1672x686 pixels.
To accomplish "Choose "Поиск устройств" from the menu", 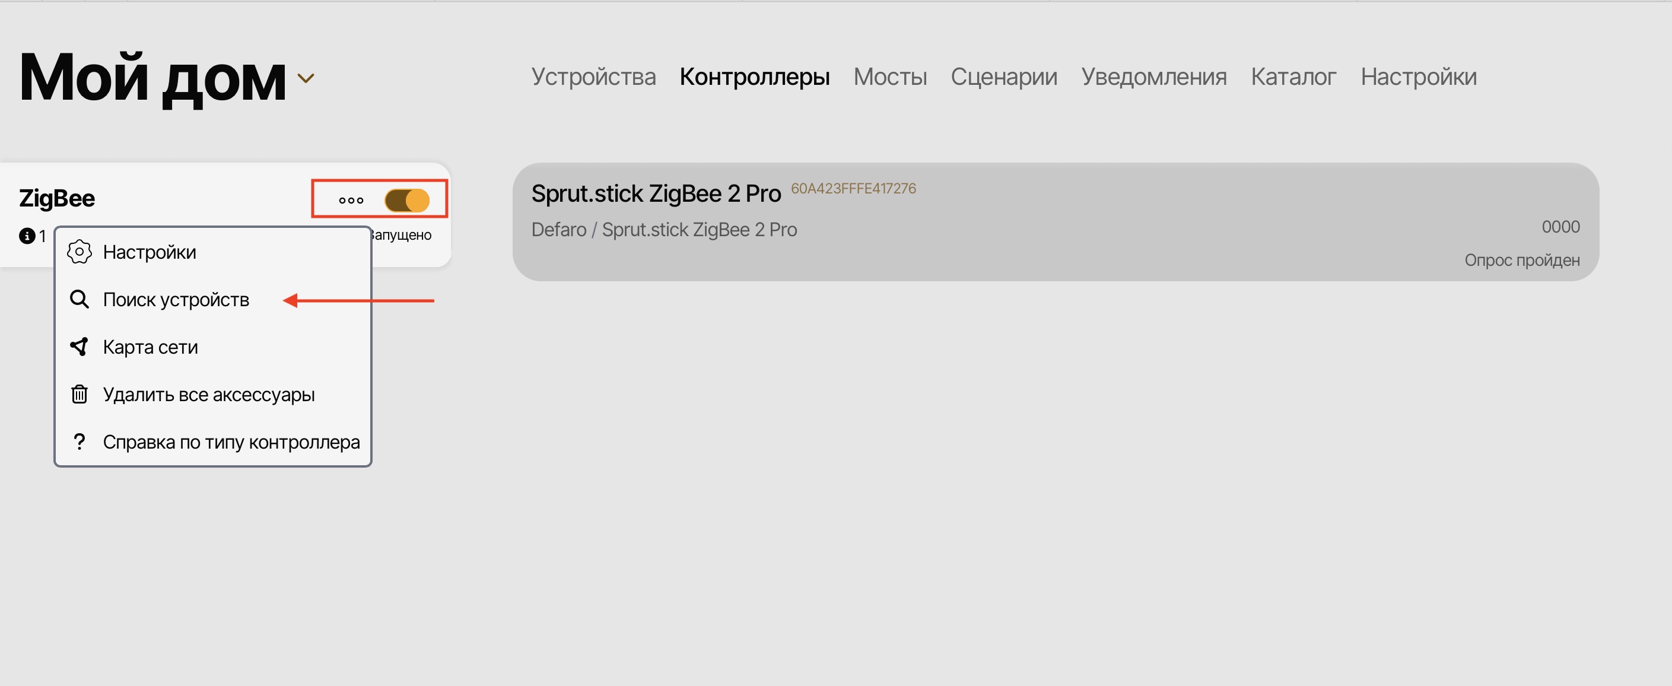I will click(x=176, y=299).
